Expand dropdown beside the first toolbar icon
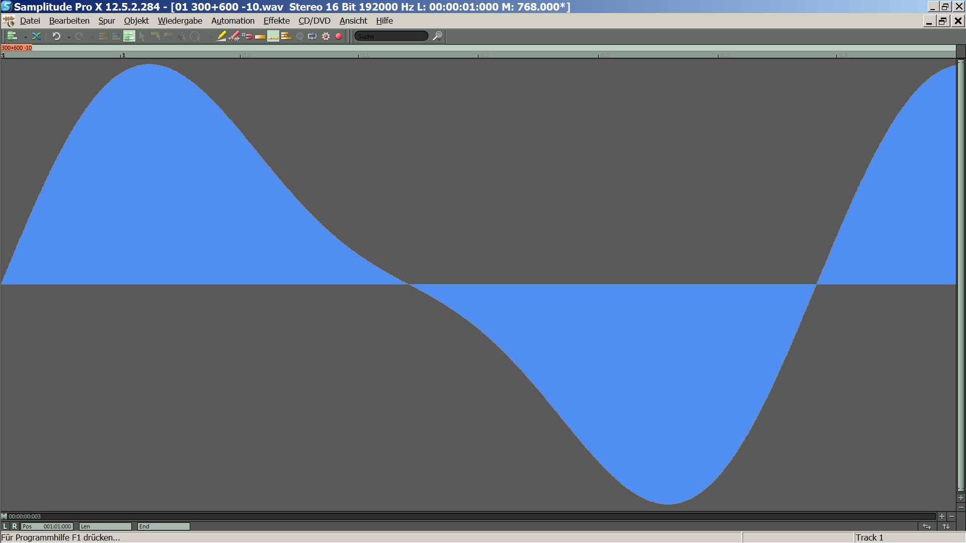Image resolution: width=966 pixels, height=543 pixels. pyautogui.click(x=25, y=37)
